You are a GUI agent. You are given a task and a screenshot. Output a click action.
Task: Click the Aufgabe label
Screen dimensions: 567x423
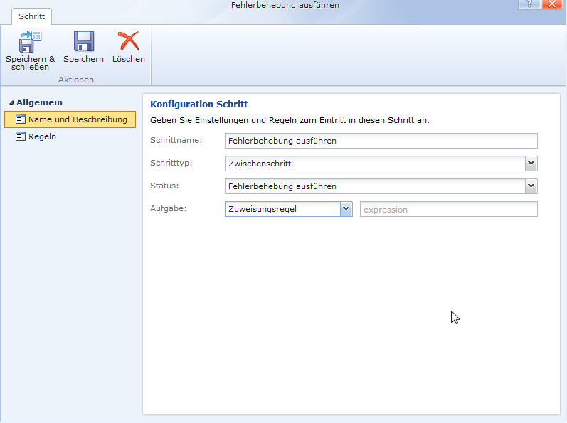click(x=169, y=208)
